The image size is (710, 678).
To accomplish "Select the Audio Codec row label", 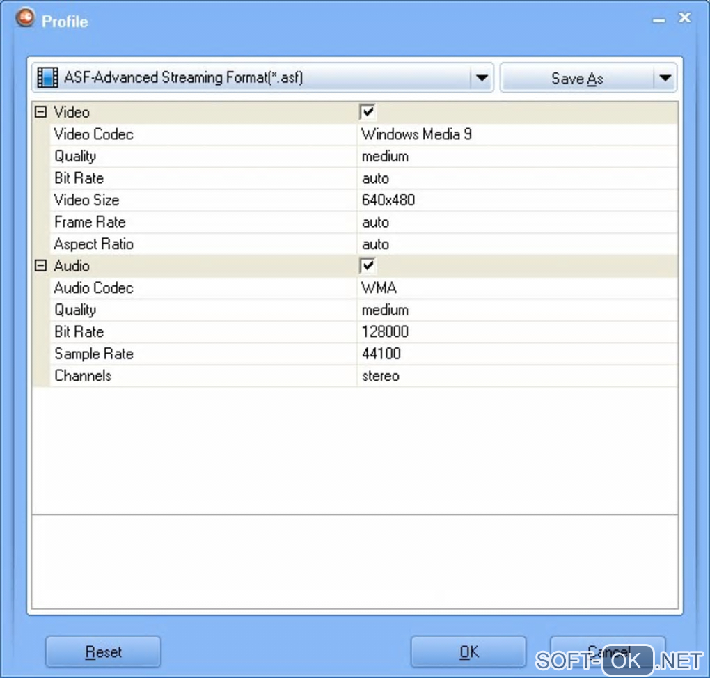I will coord(94,287).
